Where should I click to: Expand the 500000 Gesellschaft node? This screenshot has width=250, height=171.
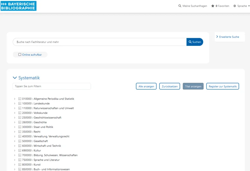(15, 141)
